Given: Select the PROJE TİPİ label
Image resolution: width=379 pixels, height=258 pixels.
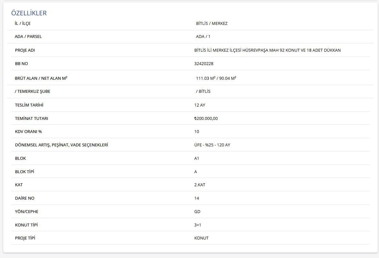Looking at the screenshot, I should [25, 238].
